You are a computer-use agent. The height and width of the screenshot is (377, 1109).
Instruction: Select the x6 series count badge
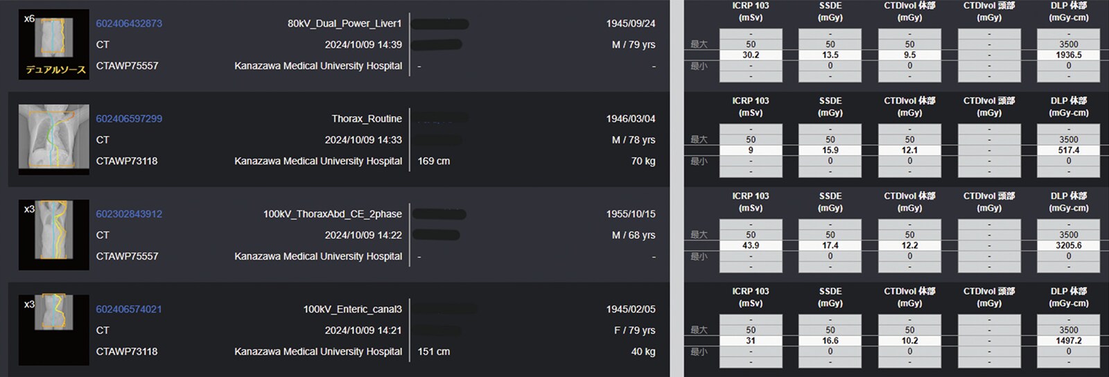click(29, 19)
